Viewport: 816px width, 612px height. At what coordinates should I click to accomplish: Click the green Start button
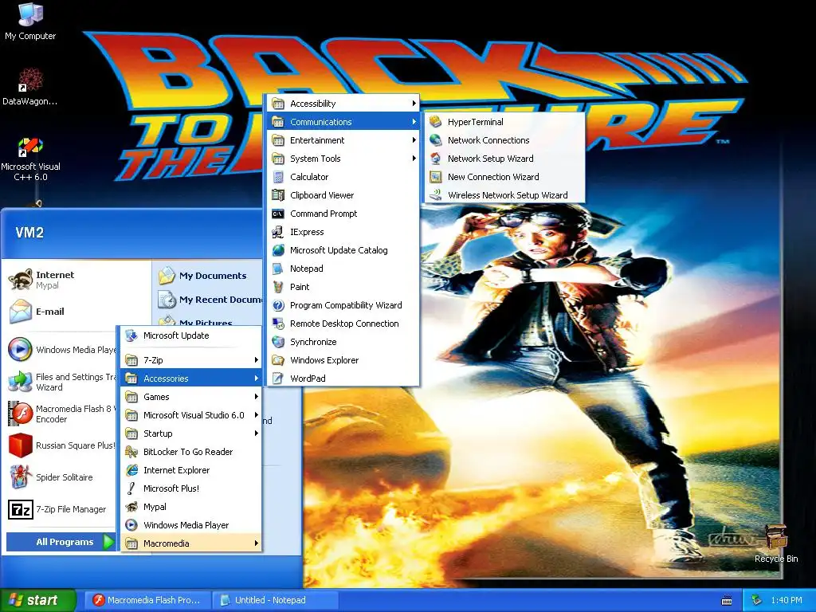(38, 600)
